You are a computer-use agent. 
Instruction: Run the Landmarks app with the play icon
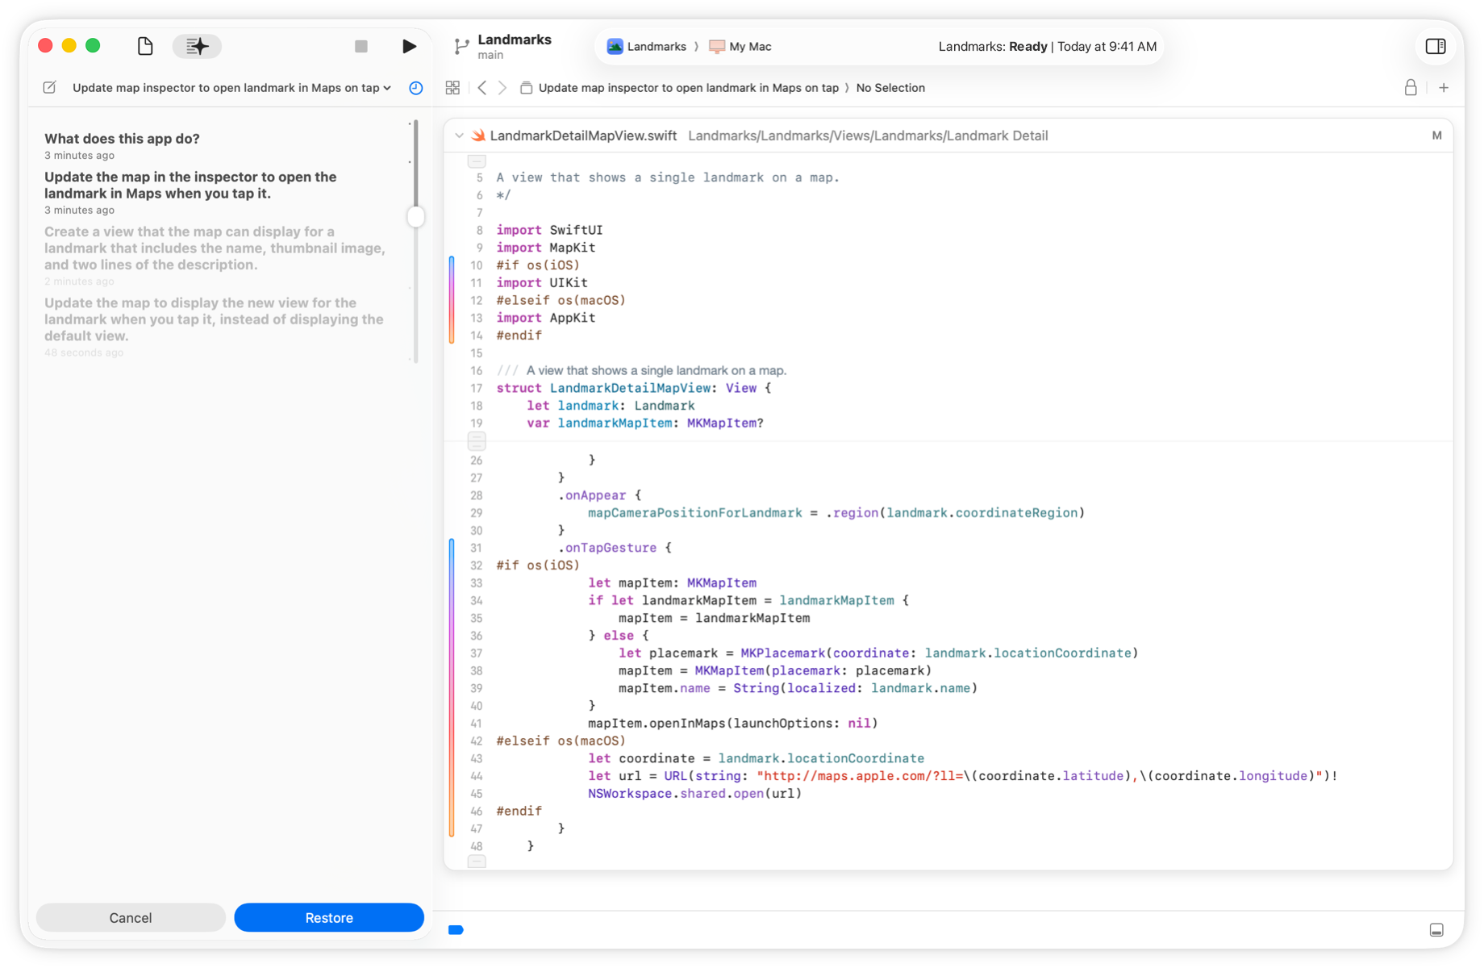(x=410, y=46)
